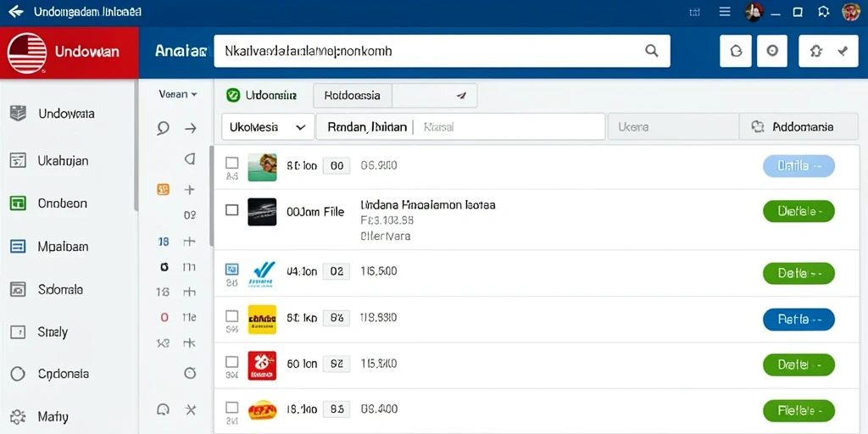Viewport: 868px width, 434px height.
Task: Click the right arrow icon in second column
Action: 191,129
